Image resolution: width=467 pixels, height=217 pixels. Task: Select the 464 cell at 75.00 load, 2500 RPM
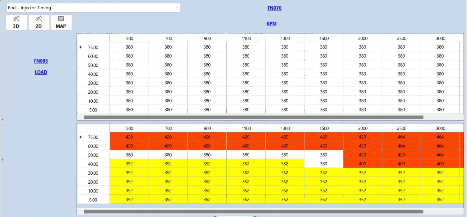[x=401, y=137]
